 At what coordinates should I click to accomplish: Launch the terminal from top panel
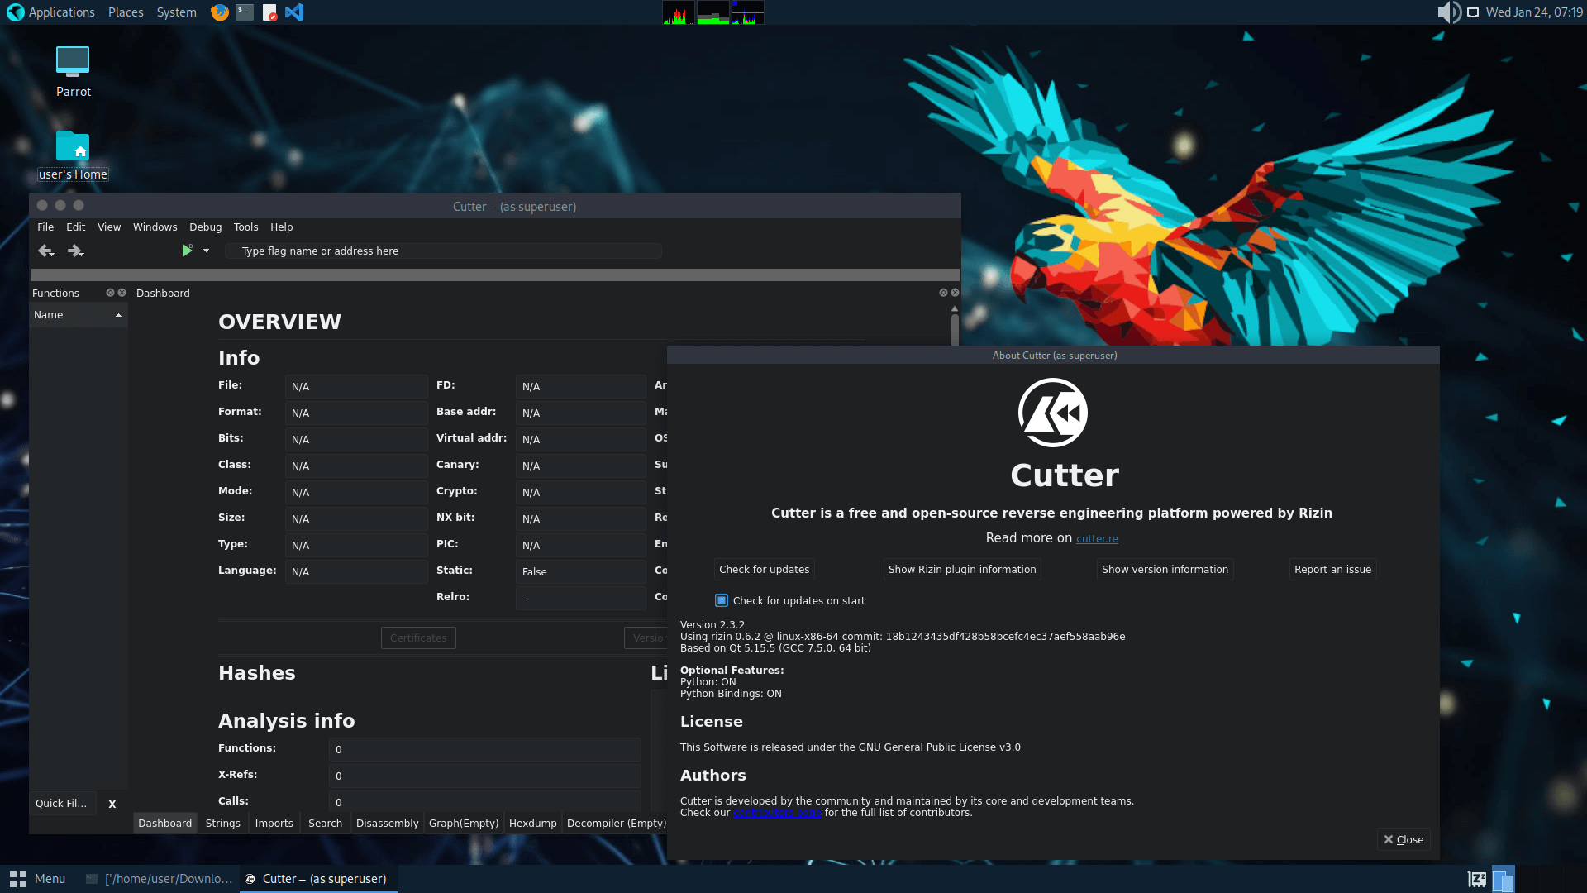pos(245,12)
